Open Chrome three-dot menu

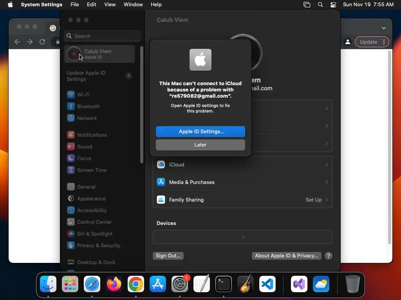click(384, 42)
